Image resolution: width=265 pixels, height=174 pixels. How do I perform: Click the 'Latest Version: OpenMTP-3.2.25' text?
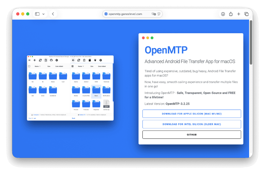(x=167, y=104)
